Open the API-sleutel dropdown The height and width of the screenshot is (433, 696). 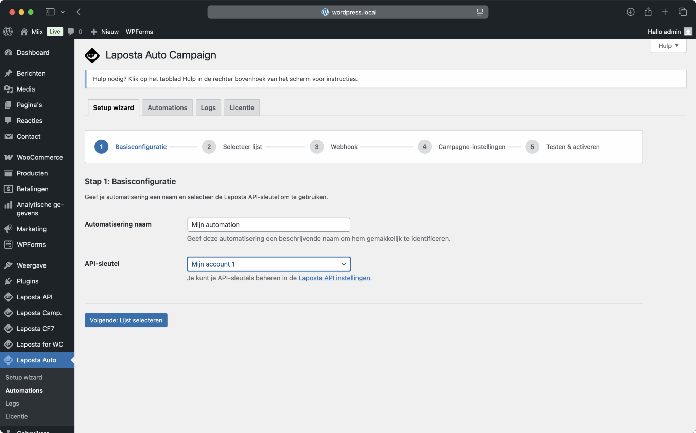point(268,264)
